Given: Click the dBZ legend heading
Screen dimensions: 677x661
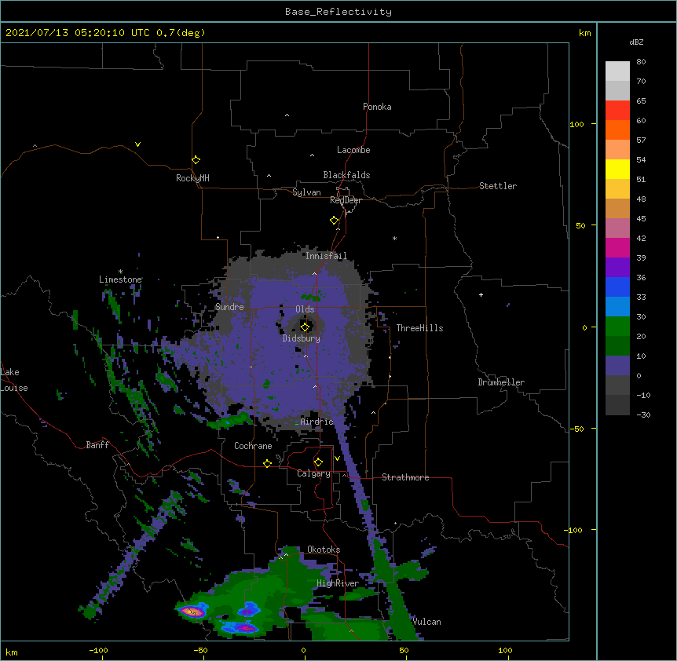Looking at the screenshot, I should pyautogui.click(x=636, y=42).
